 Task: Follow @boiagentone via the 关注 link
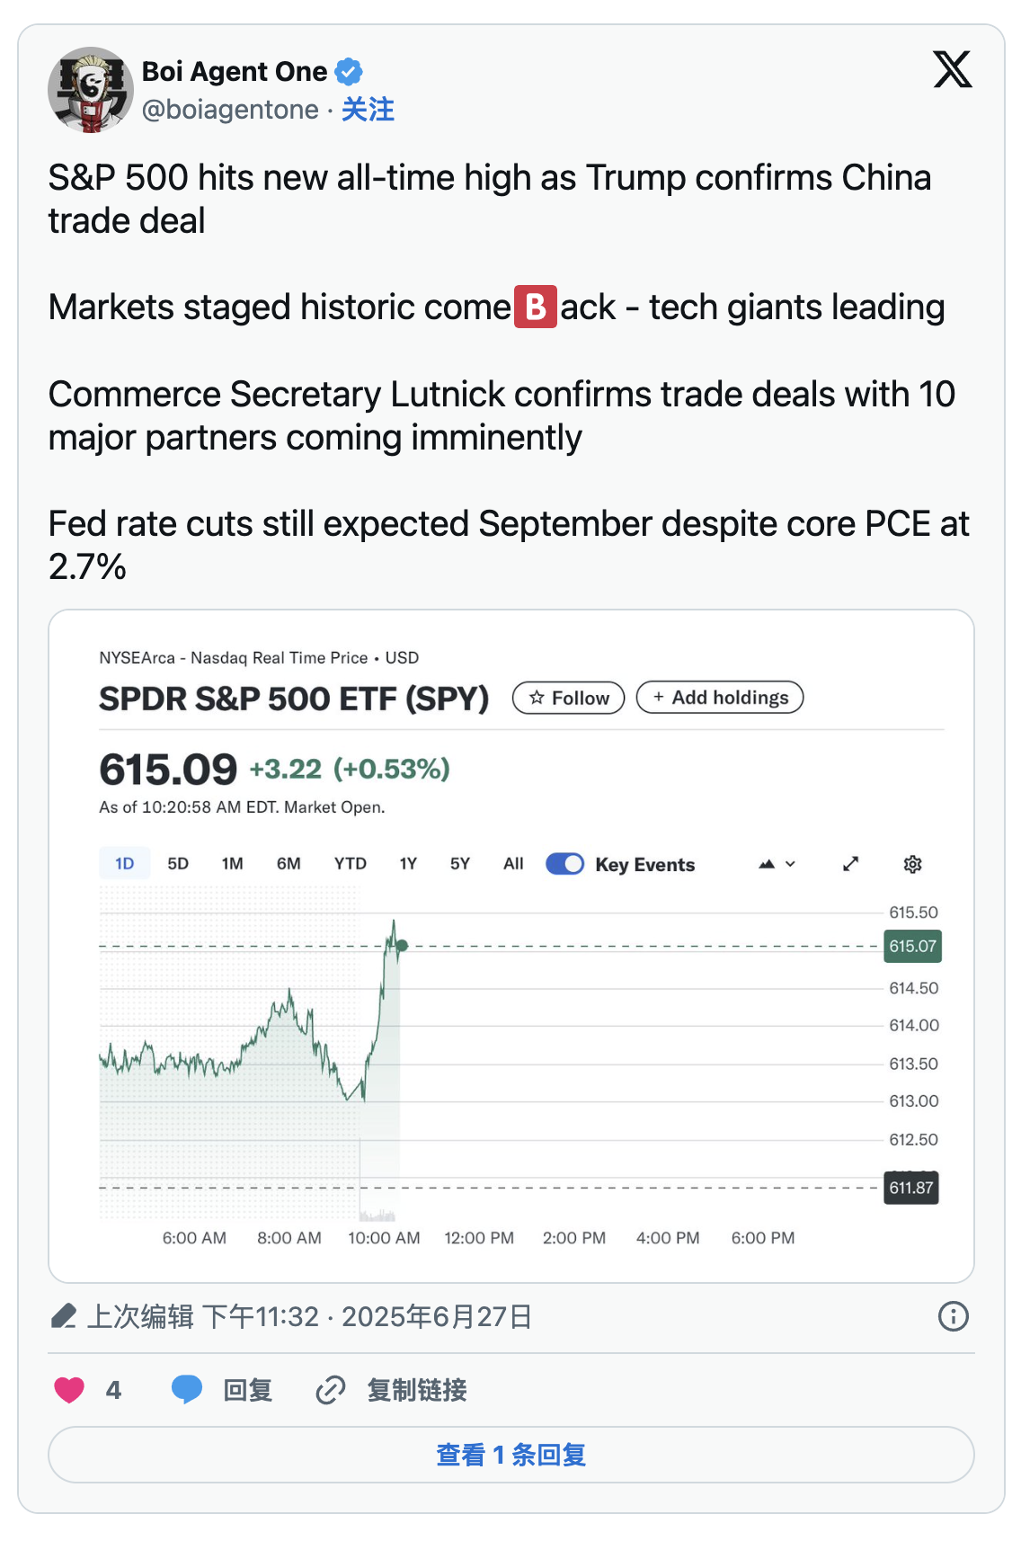tap(368, 110)
